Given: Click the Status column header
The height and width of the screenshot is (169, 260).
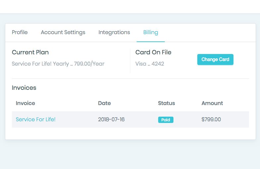Looking at the screenshot, I should coord(166,103).
